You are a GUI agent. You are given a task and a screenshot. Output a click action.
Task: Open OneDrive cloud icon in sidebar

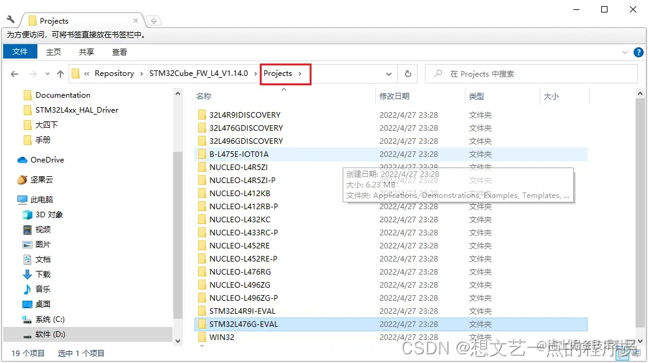pos(22,160)
